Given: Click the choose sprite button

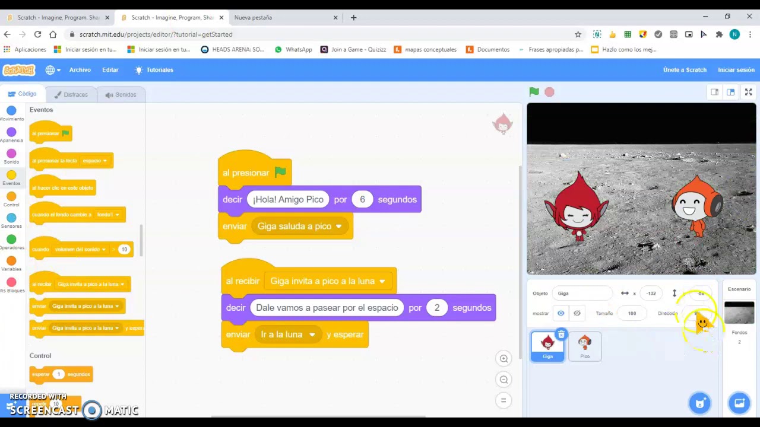Looking at the screenshot, I should click(699, 403).
